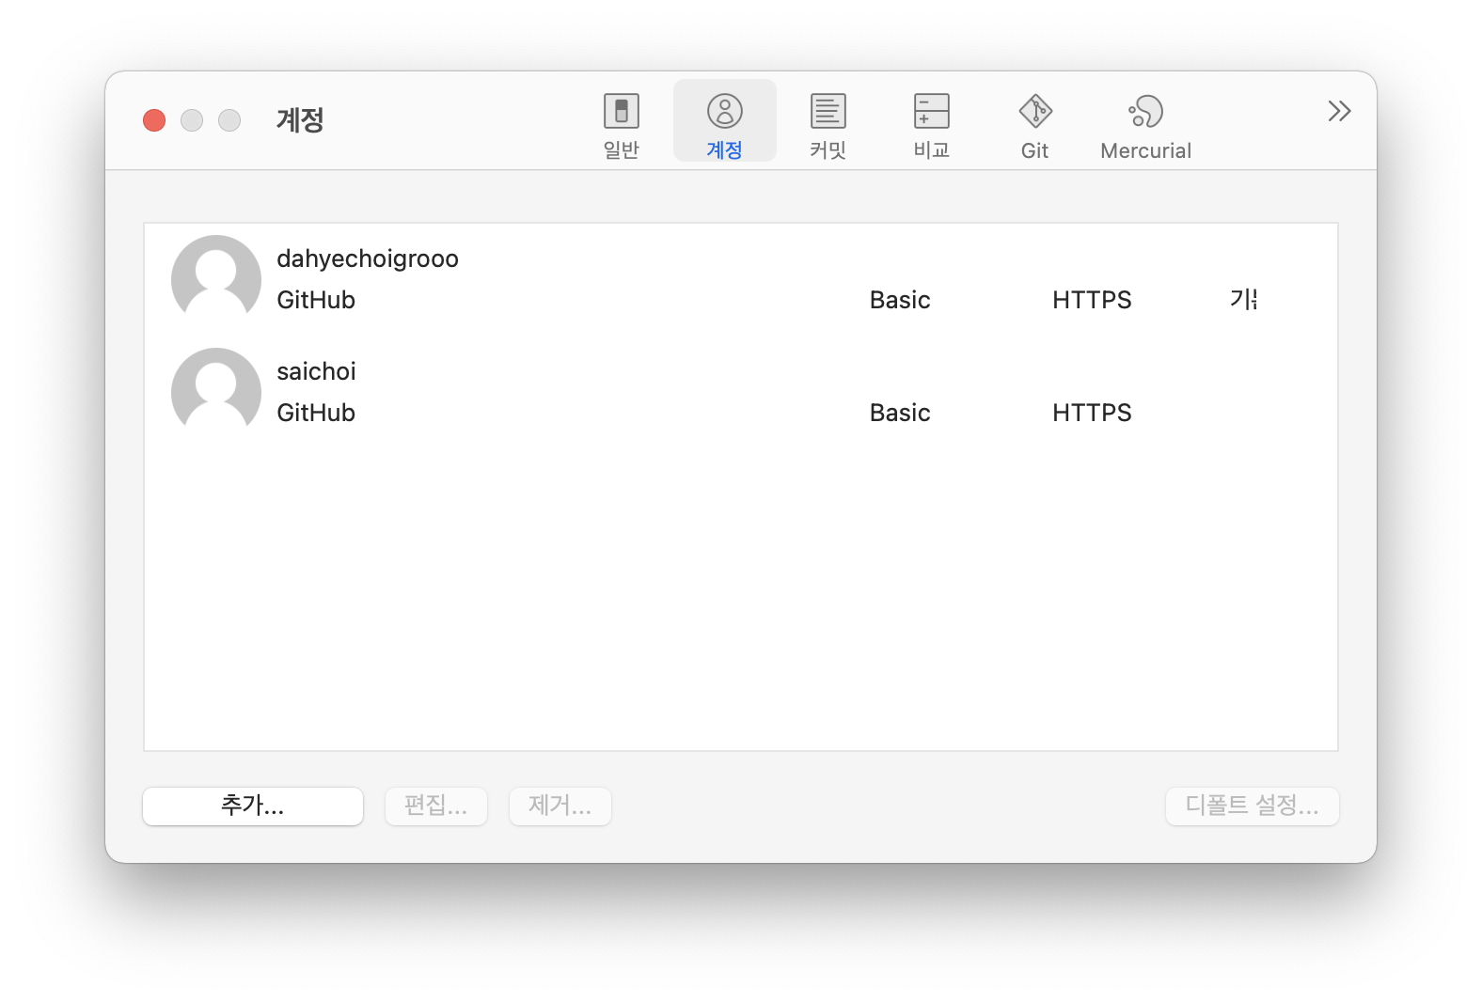1482x1002 pixels.
Task: Click the 제거... (Remove) button
Action: point(560,806)
